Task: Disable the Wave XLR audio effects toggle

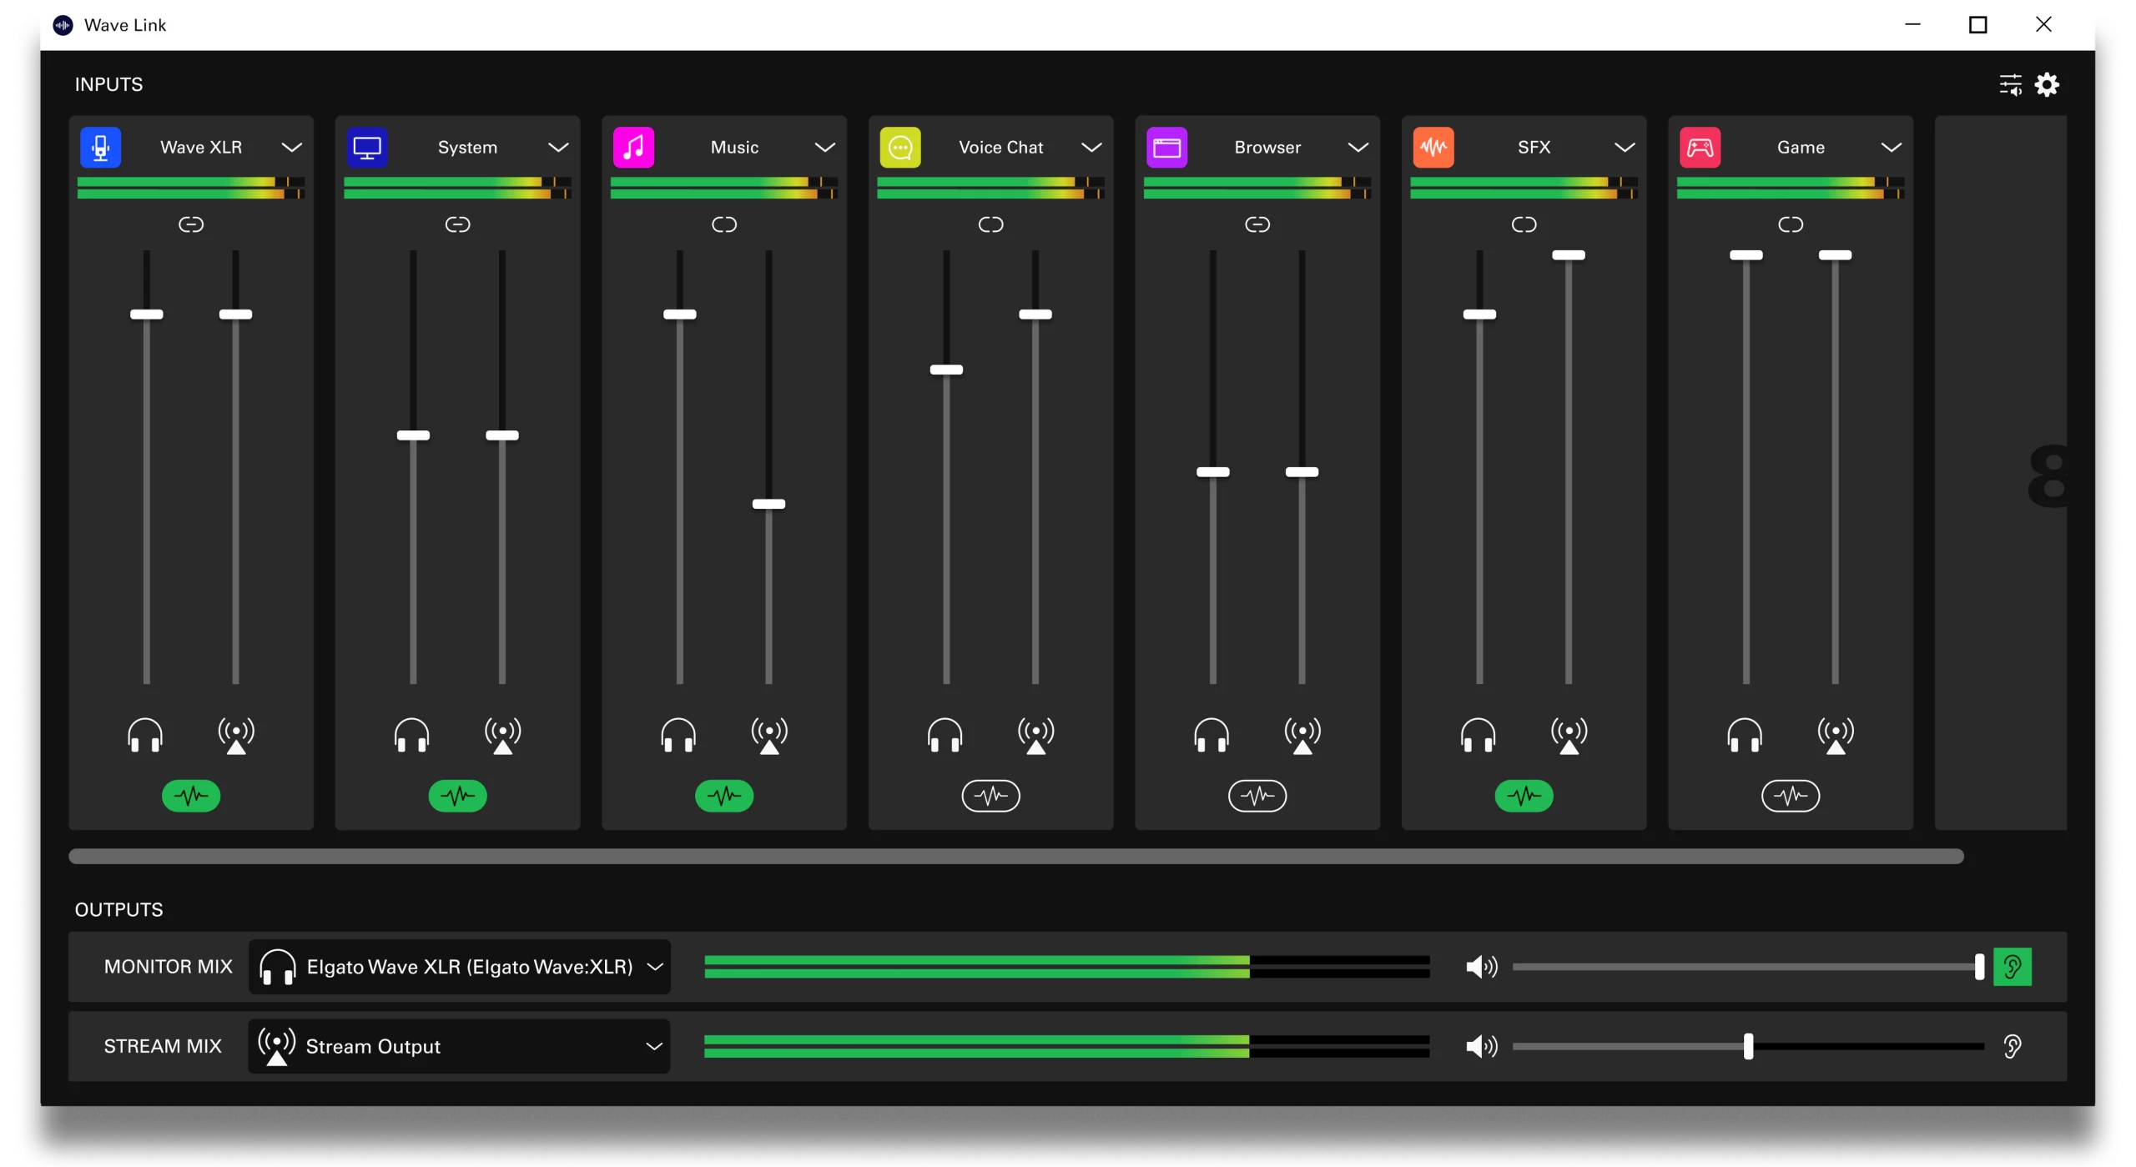Action: click(x=191, y=796)
